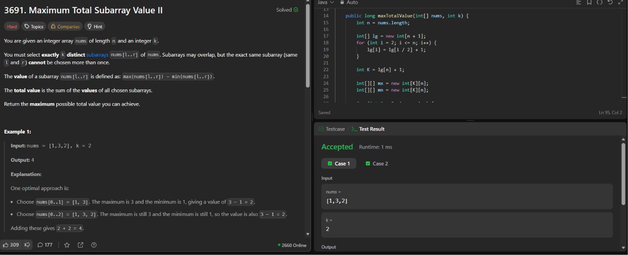Click the problem title 3691 heading
628x255 pixels.
[84, 10]
